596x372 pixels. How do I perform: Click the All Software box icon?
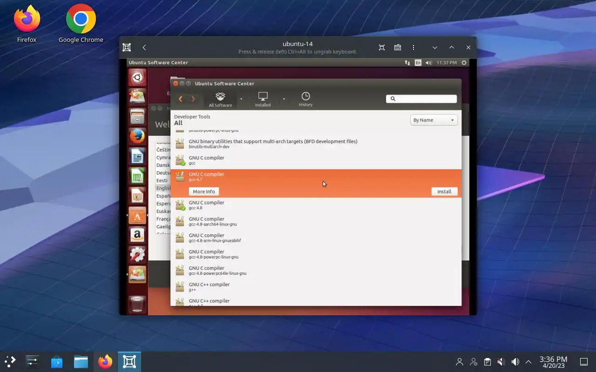click(220, 96)
